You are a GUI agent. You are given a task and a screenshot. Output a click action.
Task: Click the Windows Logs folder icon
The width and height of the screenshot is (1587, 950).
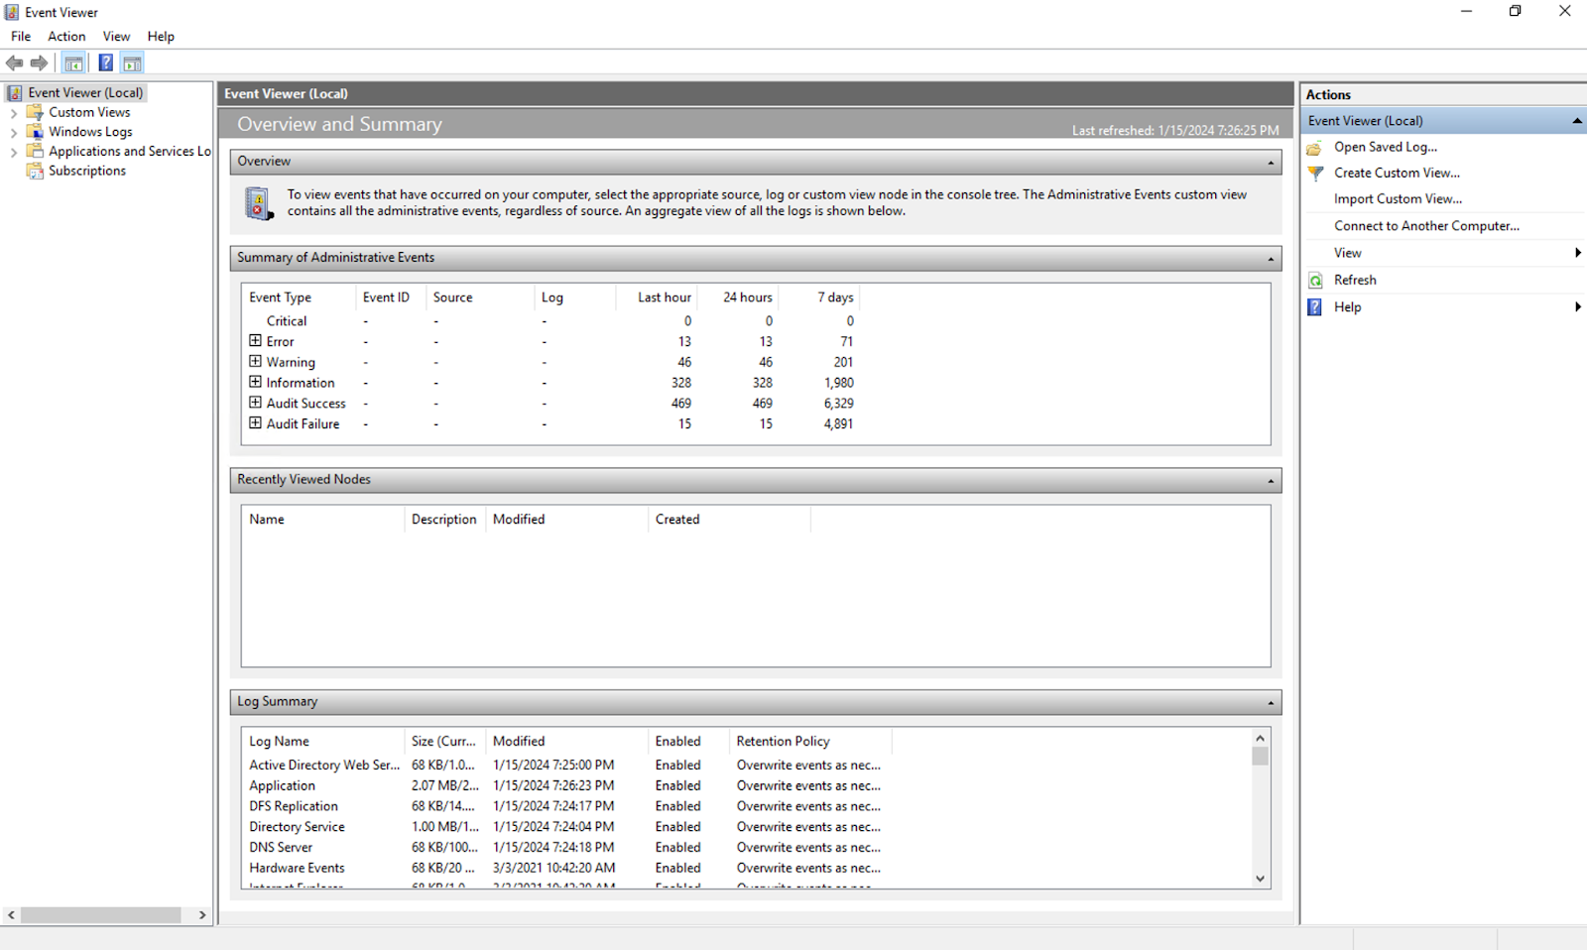35,131
